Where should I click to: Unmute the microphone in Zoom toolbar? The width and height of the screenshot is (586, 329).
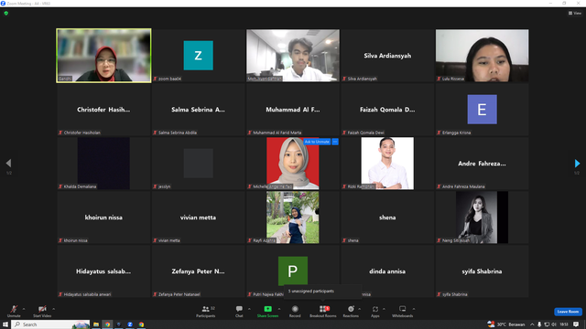coord(14,311)
